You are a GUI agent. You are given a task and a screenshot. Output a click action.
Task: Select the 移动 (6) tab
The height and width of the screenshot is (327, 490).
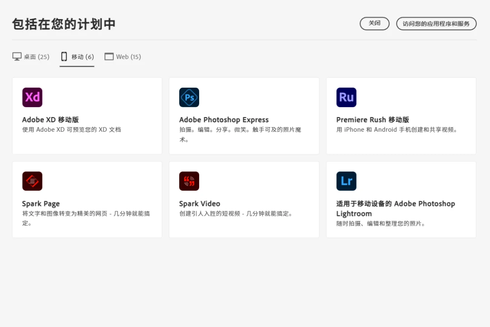(x=77, y=57)
